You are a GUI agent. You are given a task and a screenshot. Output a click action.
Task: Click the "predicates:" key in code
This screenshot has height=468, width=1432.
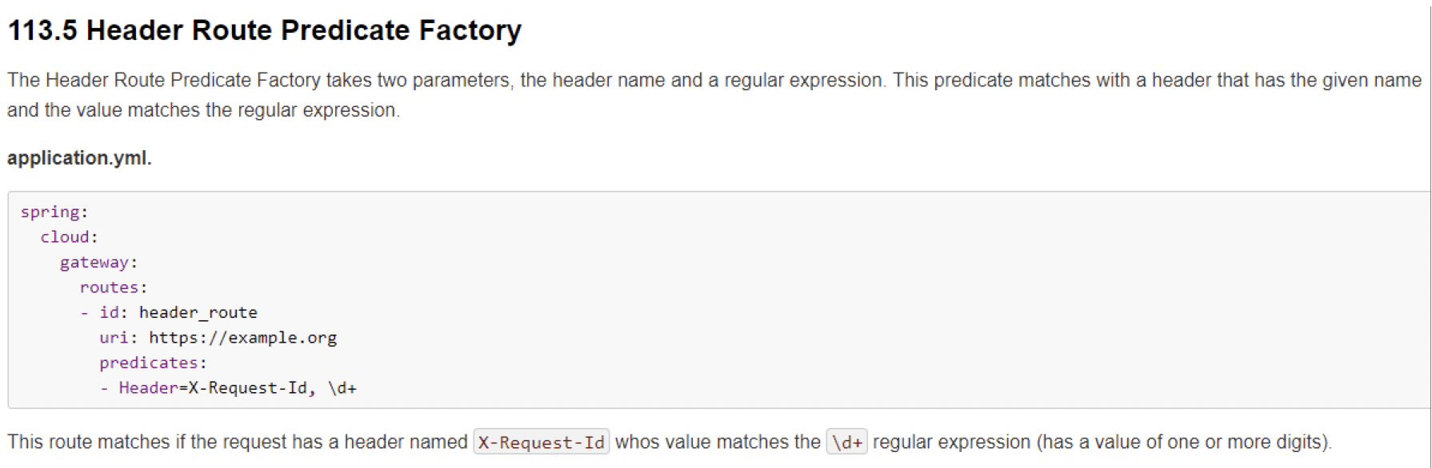(x=153, y=363)
